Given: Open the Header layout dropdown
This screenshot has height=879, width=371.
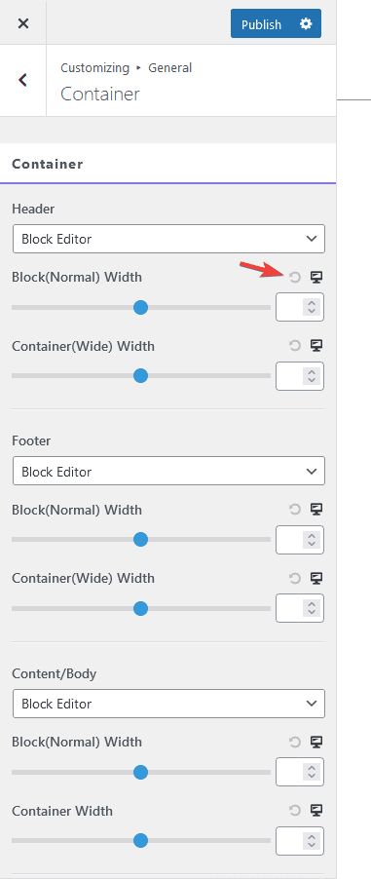Looking at the screenshot, I should (x=168, y=239).
